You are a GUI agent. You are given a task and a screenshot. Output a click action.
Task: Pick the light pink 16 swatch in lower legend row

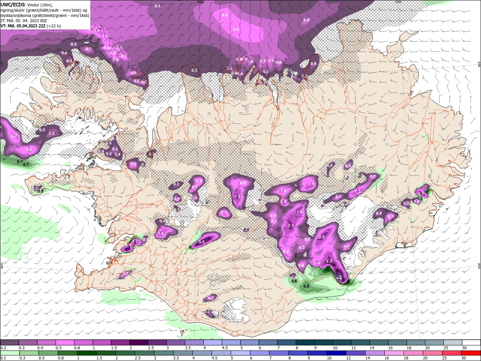[394, 353]
